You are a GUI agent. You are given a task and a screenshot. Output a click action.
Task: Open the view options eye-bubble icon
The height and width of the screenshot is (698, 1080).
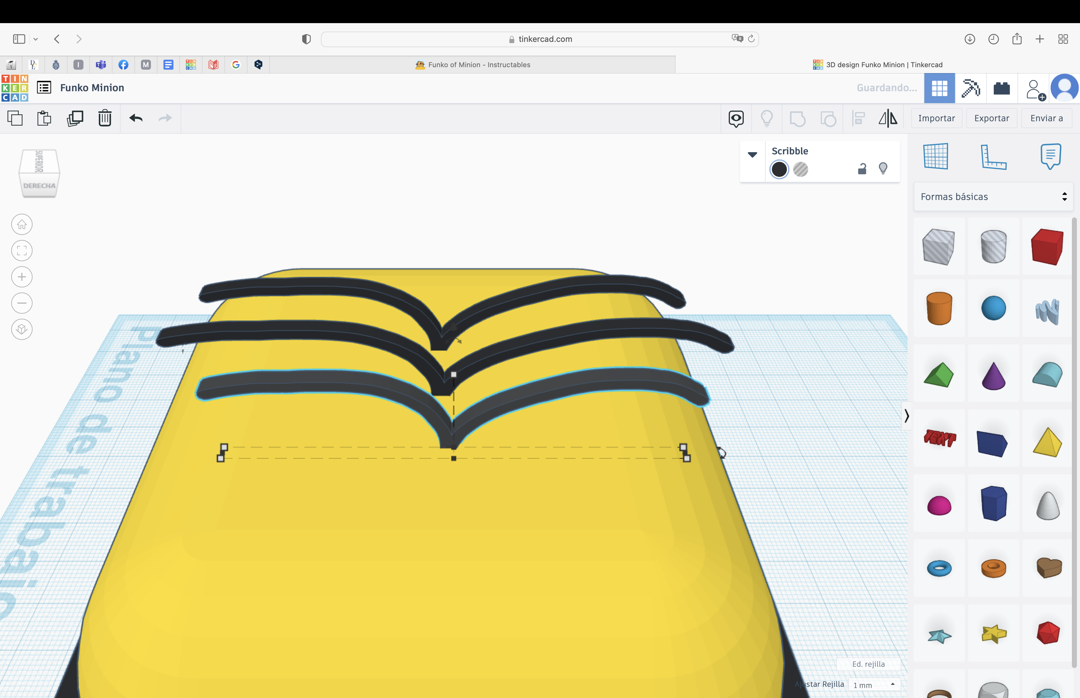(x=736, y=119)
